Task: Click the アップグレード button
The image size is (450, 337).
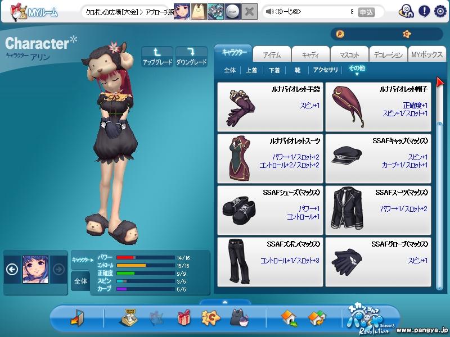Action: pos(157,57)
